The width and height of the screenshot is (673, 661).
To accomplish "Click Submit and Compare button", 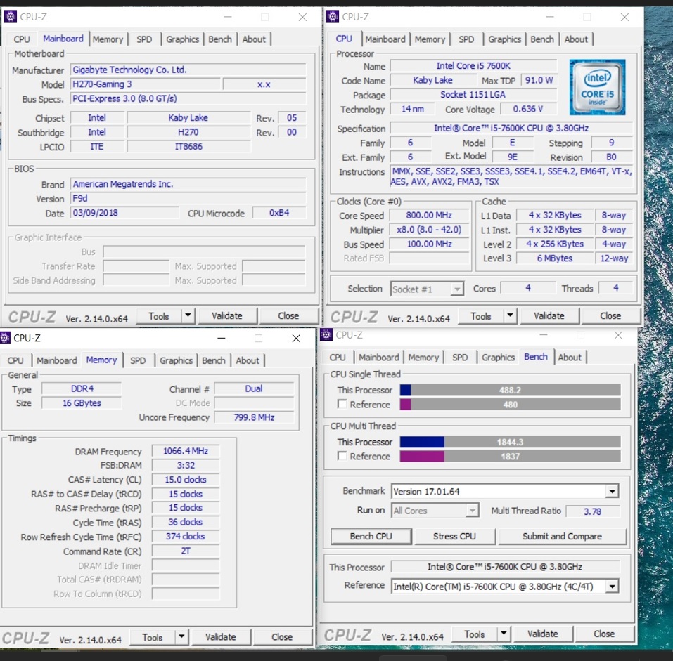I will click(562, 537).
